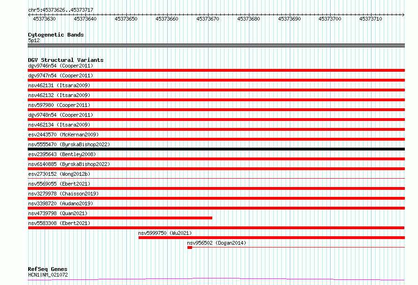Select the dgv9748n54 (Cooper2011) variant label
This screenshot has width=418, height=285.
pos(61,115)
